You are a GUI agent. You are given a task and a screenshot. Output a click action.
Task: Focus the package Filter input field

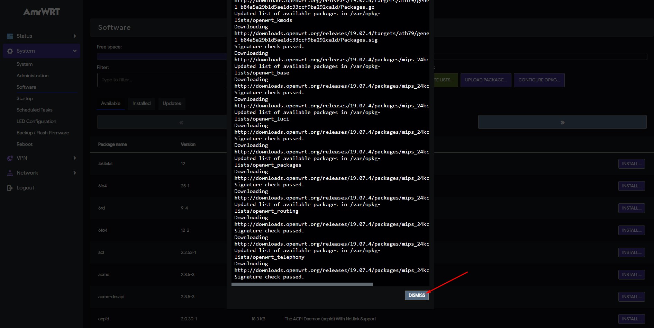(x=162, y=80)
